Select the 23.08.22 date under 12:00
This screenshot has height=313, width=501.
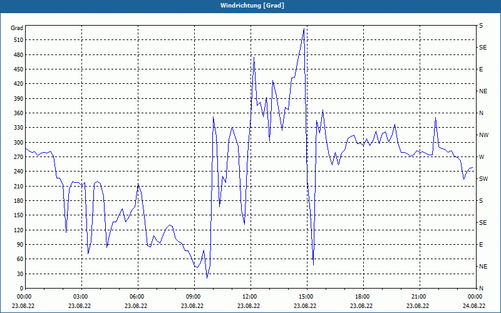pos(249,305)
